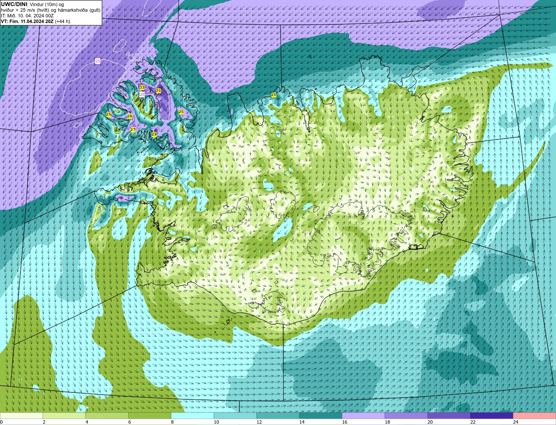
Task: Select the legend scale label '4'
Action: (86, 422)
